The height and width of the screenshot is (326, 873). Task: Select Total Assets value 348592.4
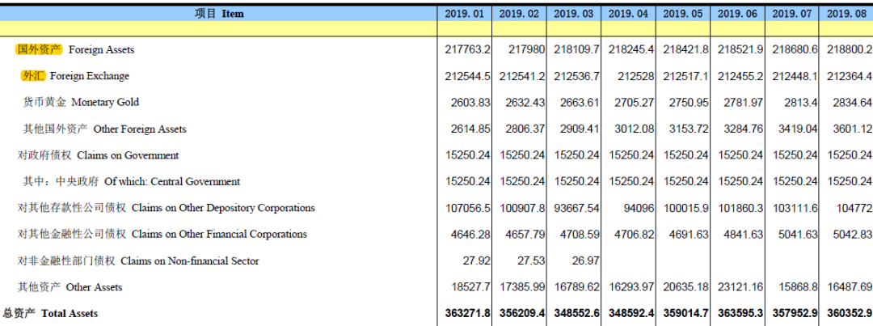pos(631,314)
